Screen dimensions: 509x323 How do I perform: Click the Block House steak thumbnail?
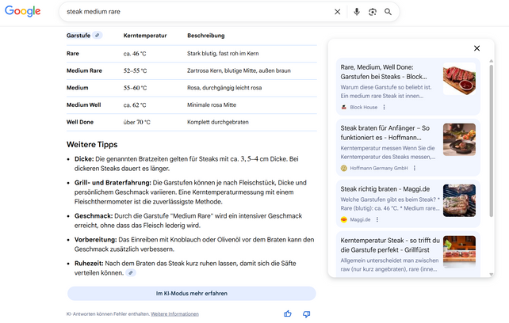click(x=459, y=78)
